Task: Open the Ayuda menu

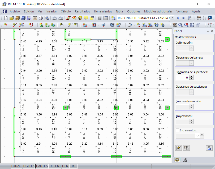Action: pos(196,11)
